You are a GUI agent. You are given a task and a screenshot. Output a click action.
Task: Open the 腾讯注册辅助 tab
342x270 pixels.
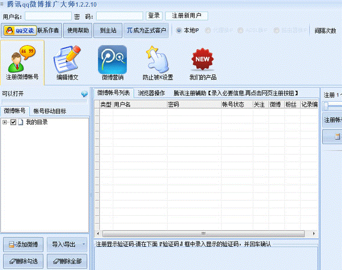(x=236, y=93)
